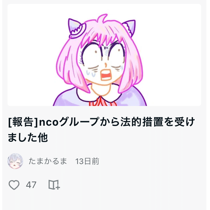Click the 13日前 post timestamp
The image size is (210, 210).
(x=87, y=161)
